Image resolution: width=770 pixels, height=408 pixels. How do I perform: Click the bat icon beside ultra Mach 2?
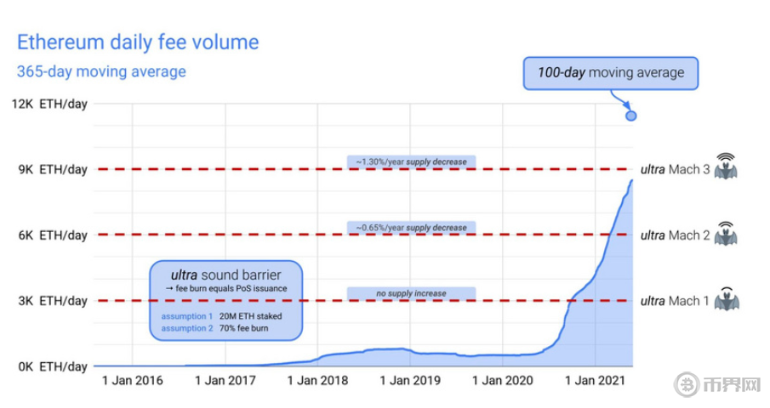click(x=726, y=234)
